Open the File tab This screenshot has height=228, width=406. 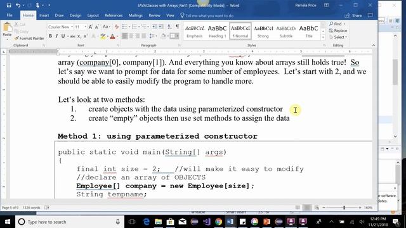(x=10, y=15)
